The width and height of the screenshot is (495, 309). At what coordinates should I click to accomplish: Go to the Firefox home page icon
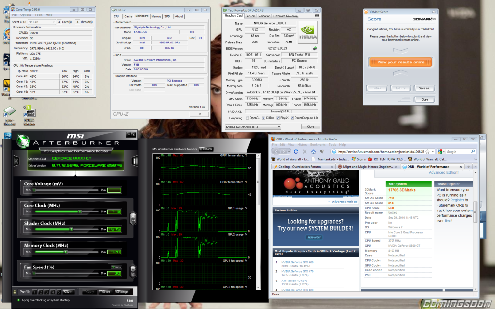coord(313,151)
